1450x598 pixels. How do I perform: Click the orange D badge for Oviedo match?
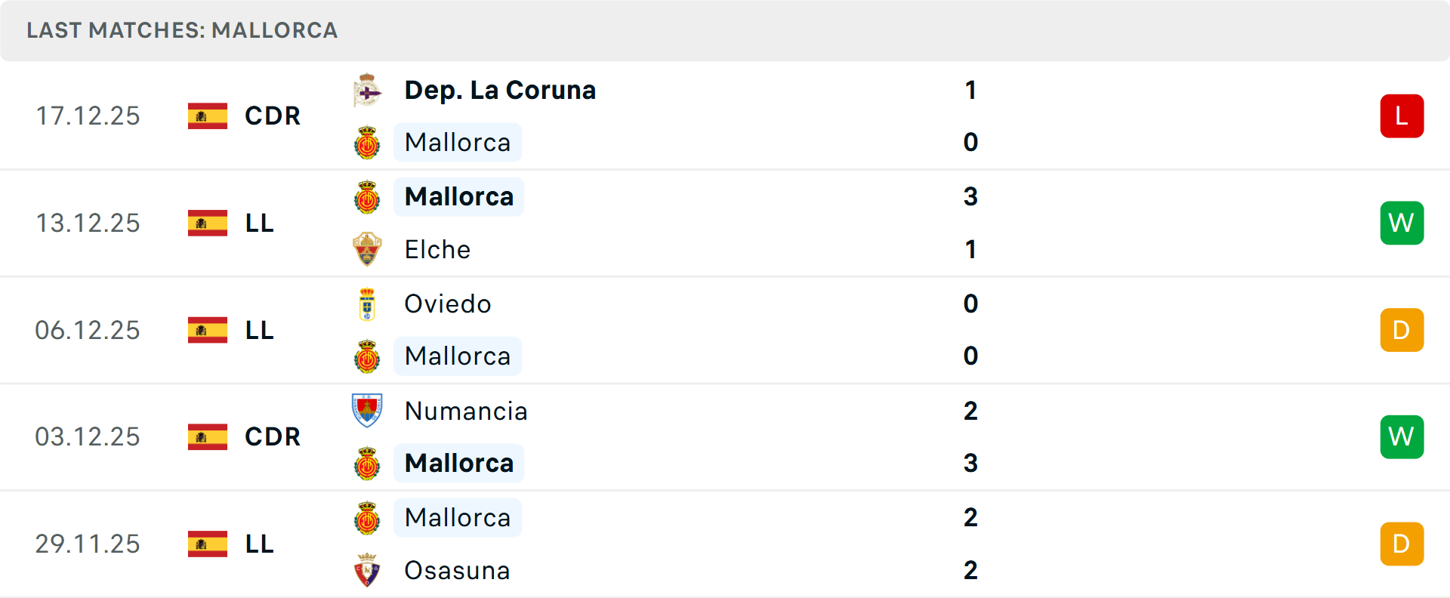click(x=1402, y=330)
